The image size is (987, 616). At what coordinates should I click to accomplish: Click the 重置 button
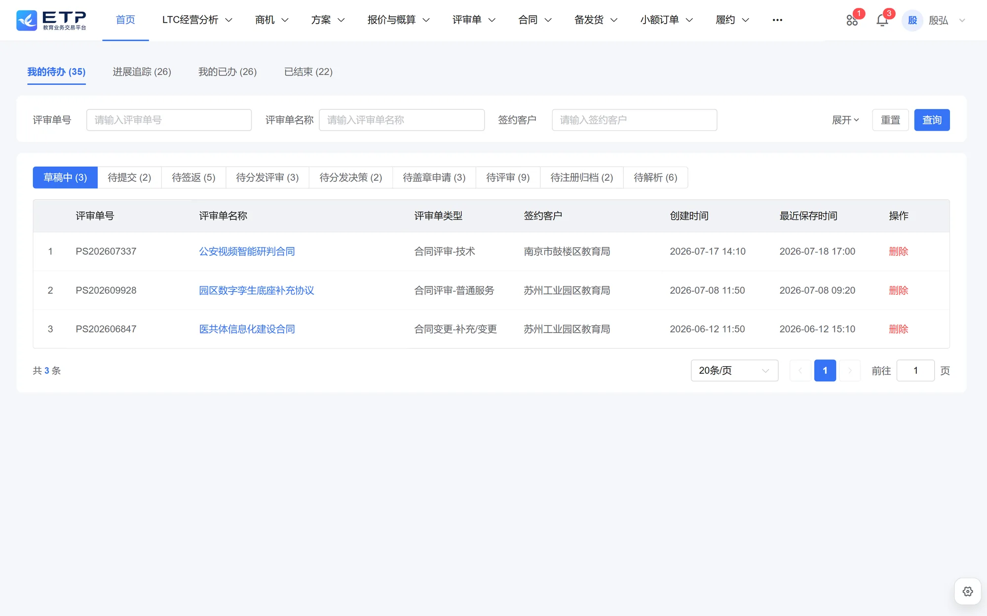tap(890, 120)
